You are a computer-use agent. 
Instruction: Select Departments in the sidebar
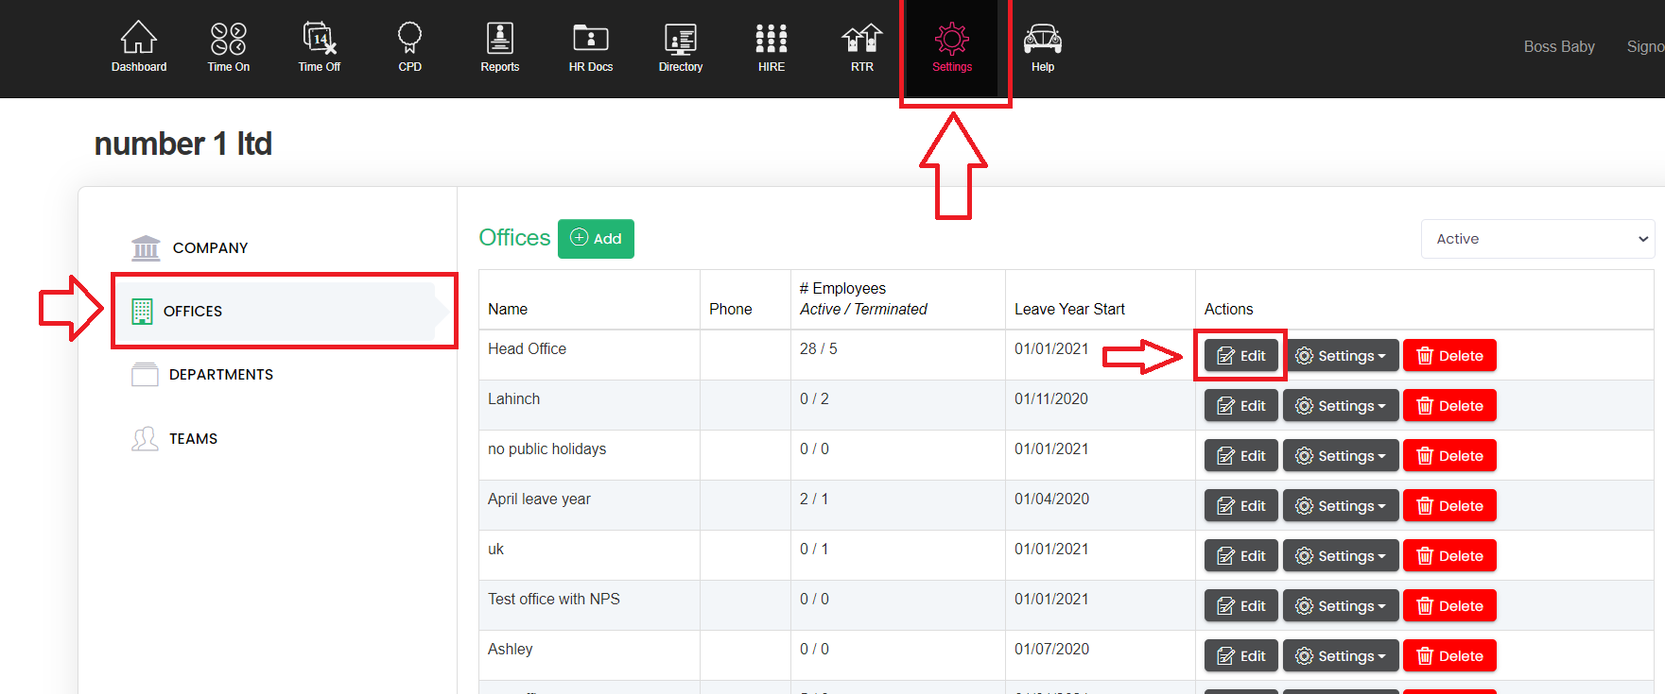(220, 375)
